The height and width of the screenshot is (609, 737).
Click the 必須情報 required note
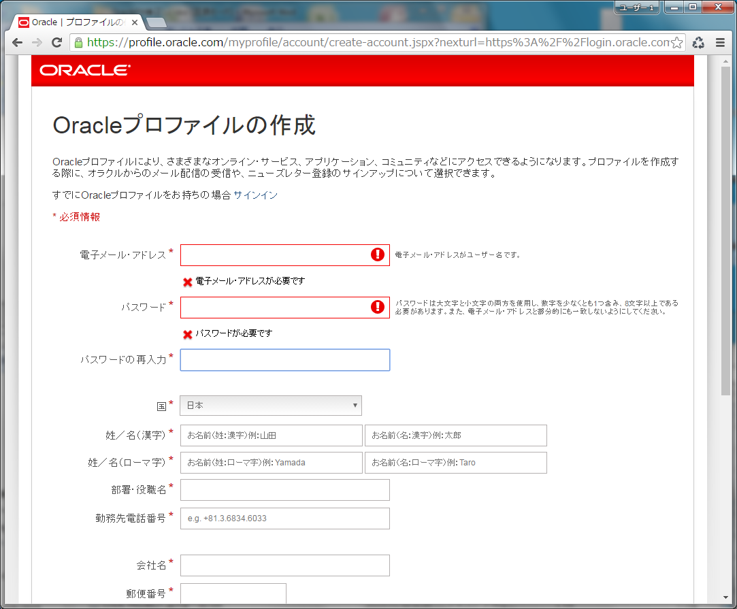pos(76,216)
